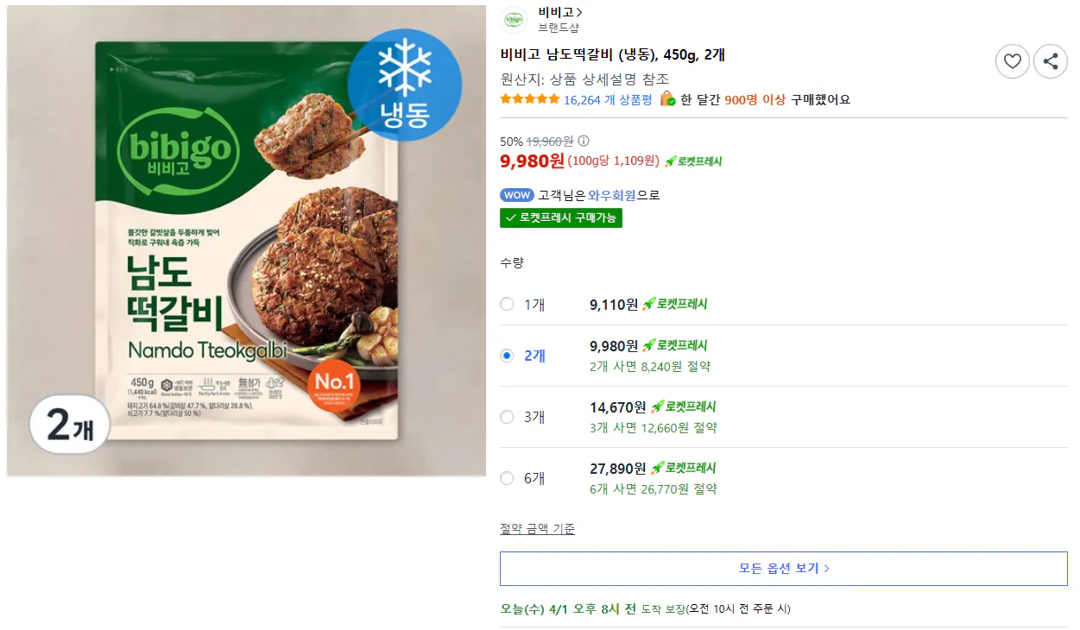This screenshot has height=630, width=1080.
Task: Click the blue WOW membership badge
Action: pos(517,194)
